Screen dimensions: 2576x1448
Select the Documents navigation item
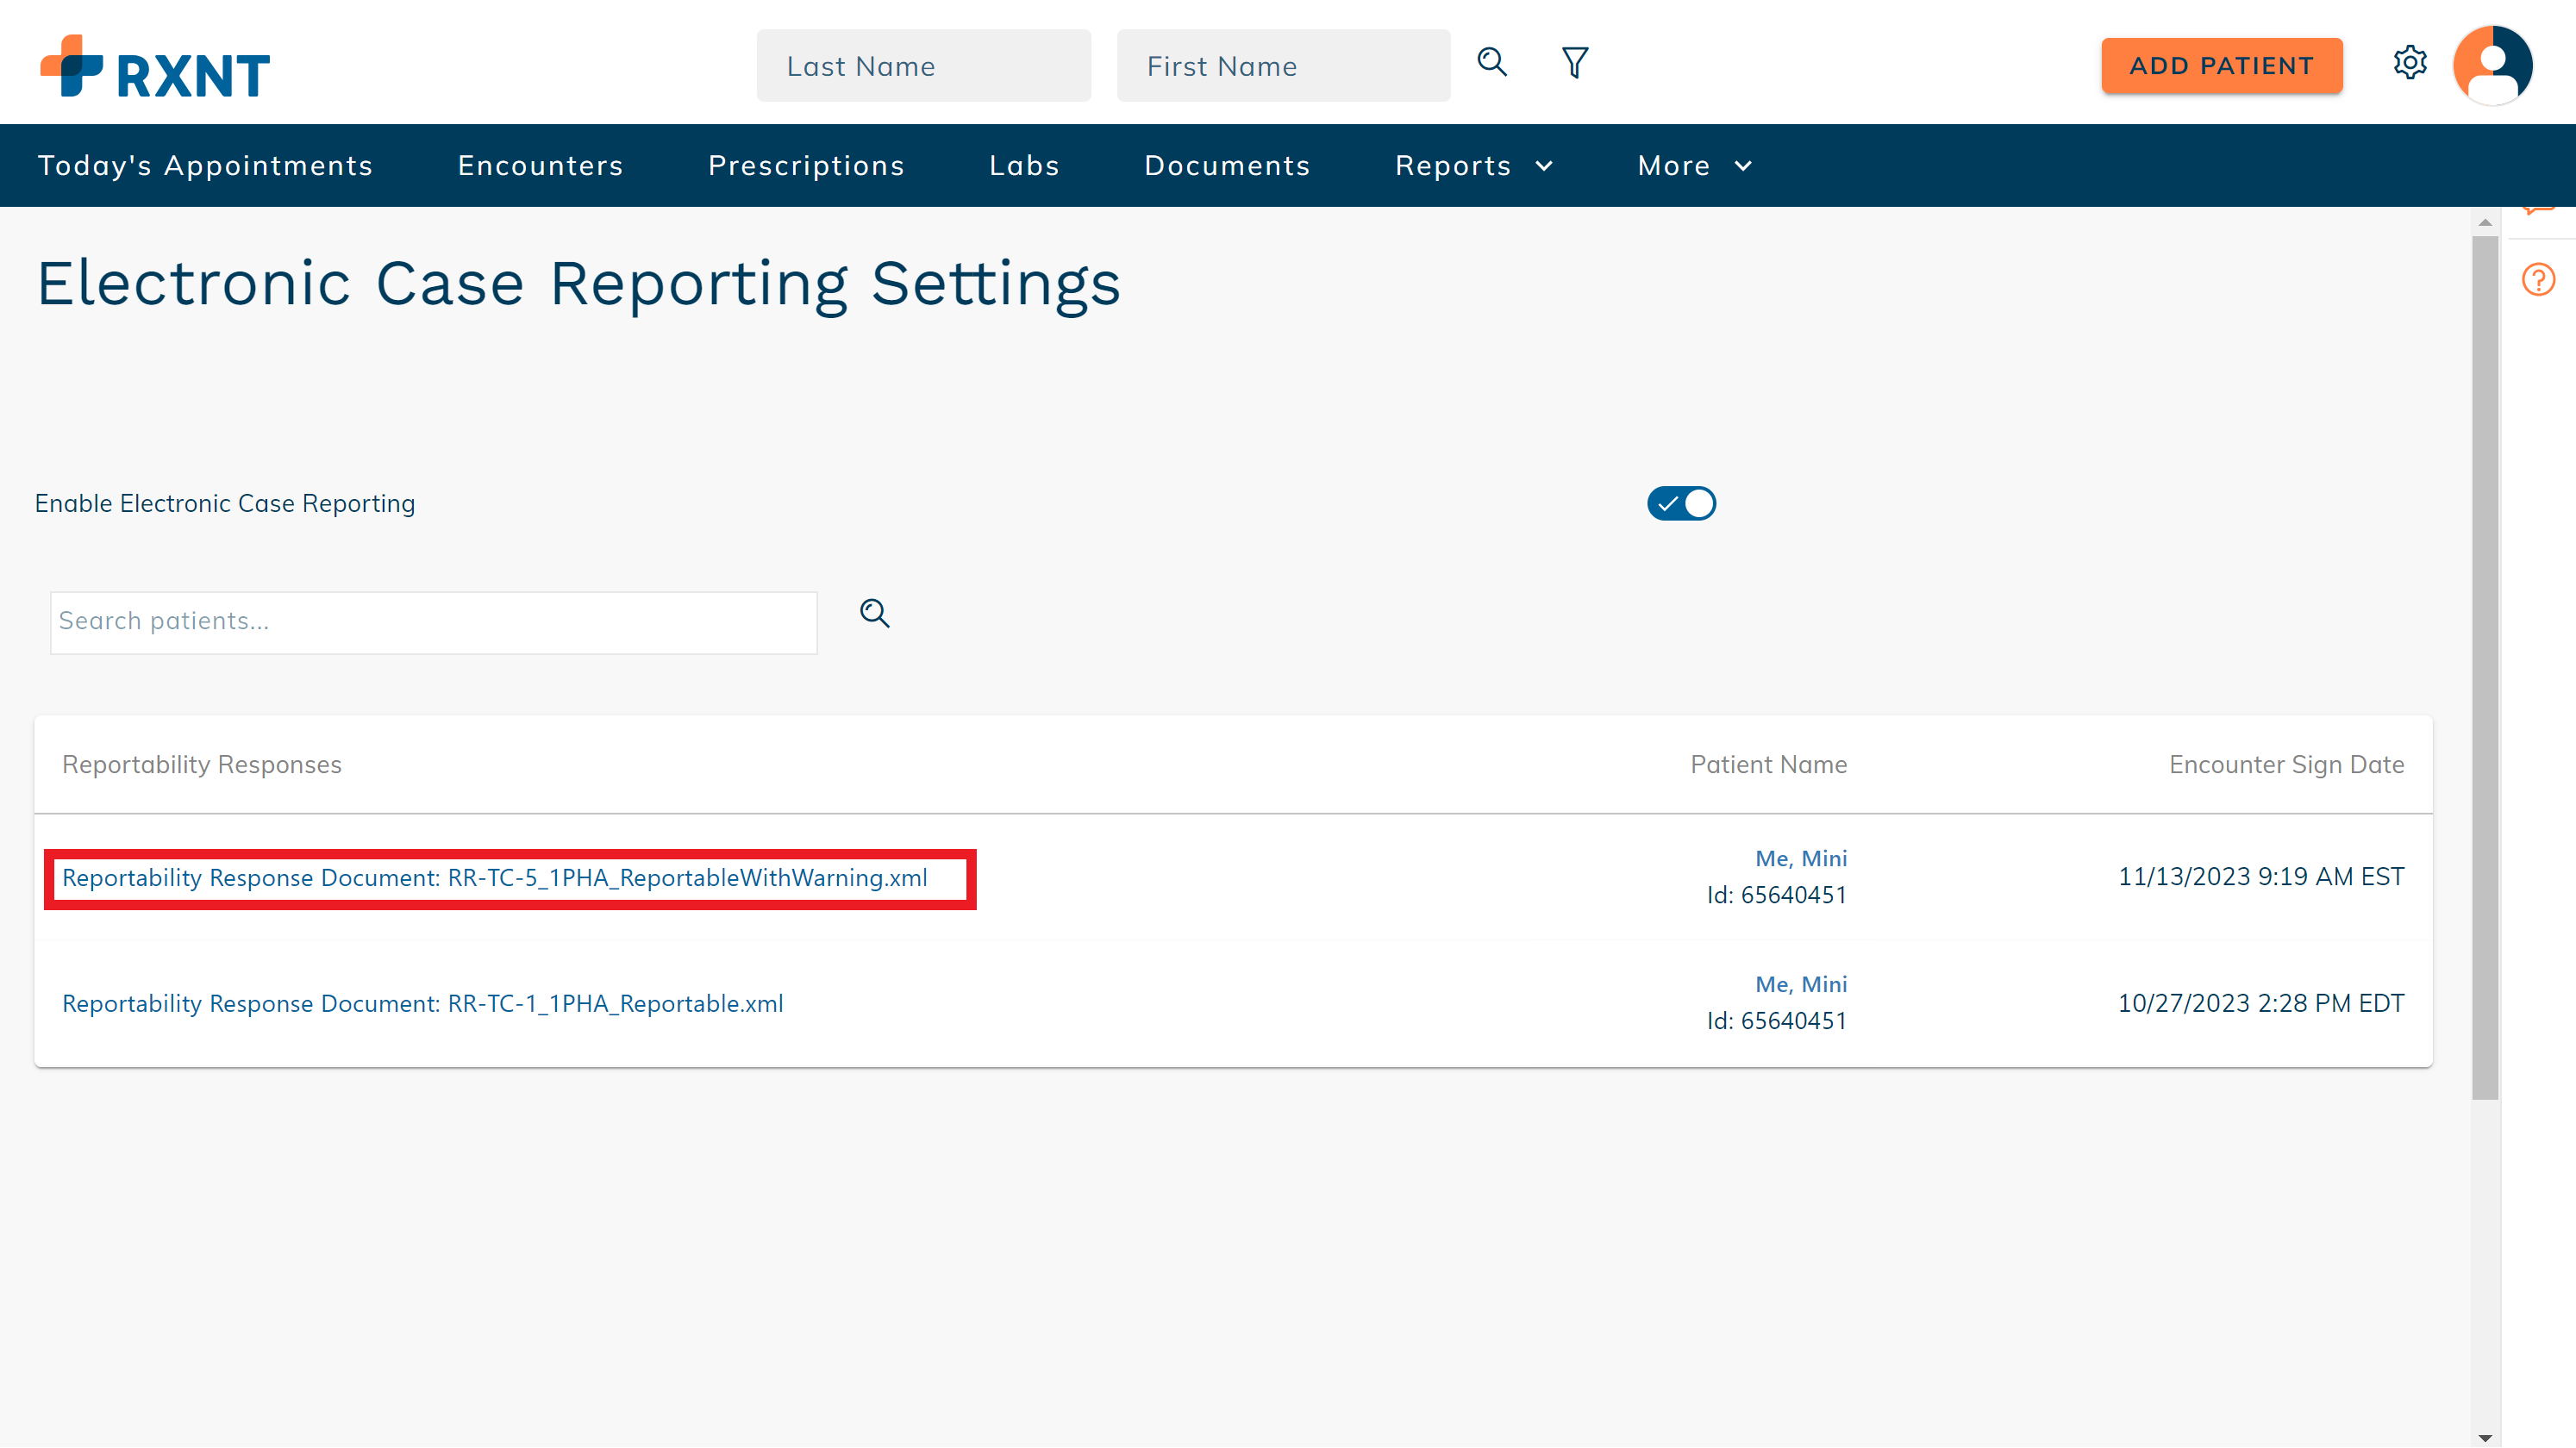(1228, 165)
